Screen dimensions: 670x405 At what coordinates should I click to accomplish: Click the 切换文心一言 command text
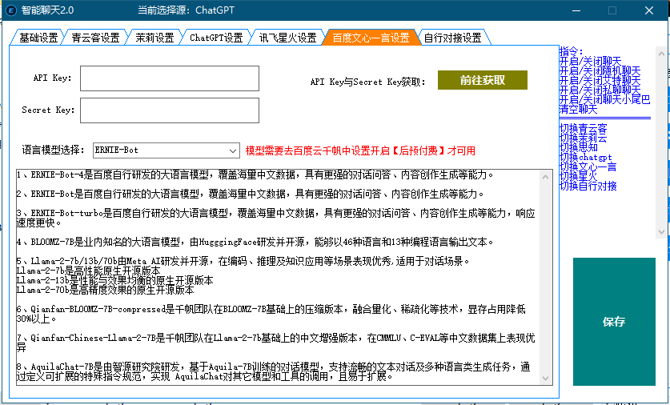click(588, 166)
